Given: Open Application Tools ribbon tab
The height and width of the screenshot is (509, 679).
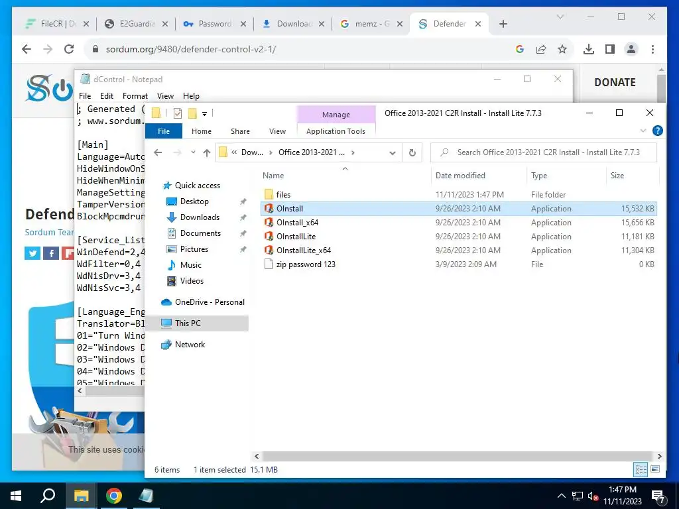Looking at the screenshot, I should [336, 131].
